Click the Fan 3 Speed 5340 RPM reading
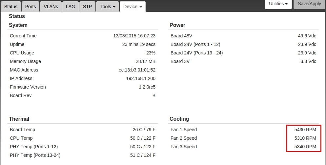The width and height of the screenshot is (326, 165). point(305,147)
